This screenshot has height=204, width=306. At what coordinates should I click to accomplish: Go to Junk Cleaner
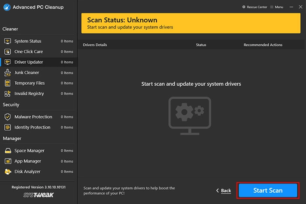(38, 73)
